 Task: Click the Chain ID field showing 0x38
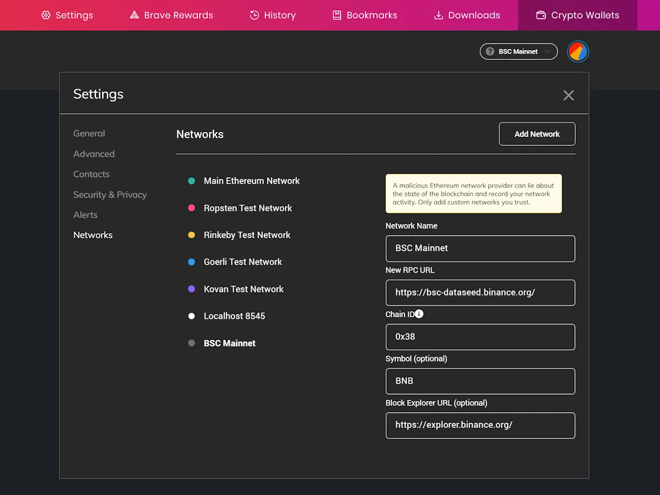click(x=480, y=337)
